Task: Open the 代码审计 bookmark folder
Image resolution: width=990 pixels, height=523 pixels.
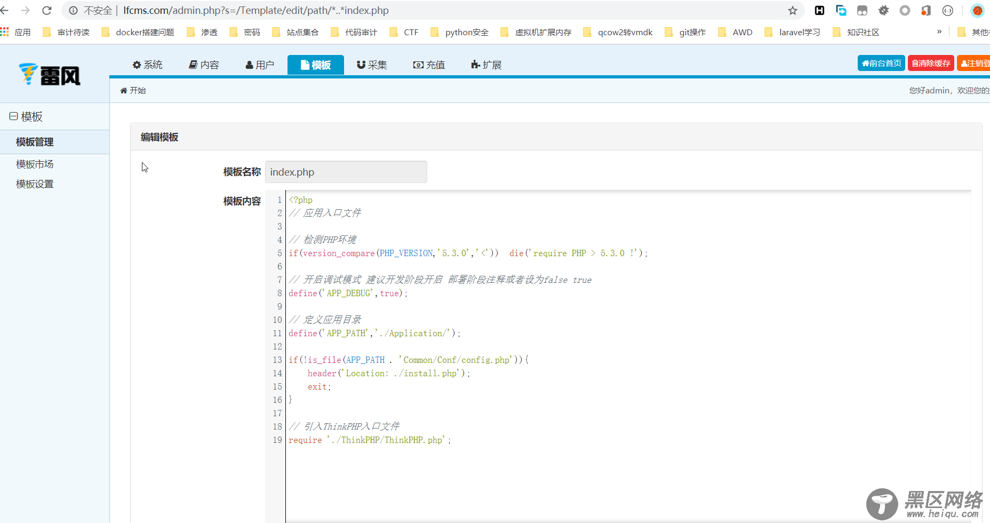Action: click(354, 32)
